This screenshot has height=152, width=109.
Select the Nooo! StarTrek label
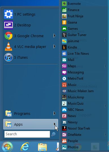click(79, 128)
